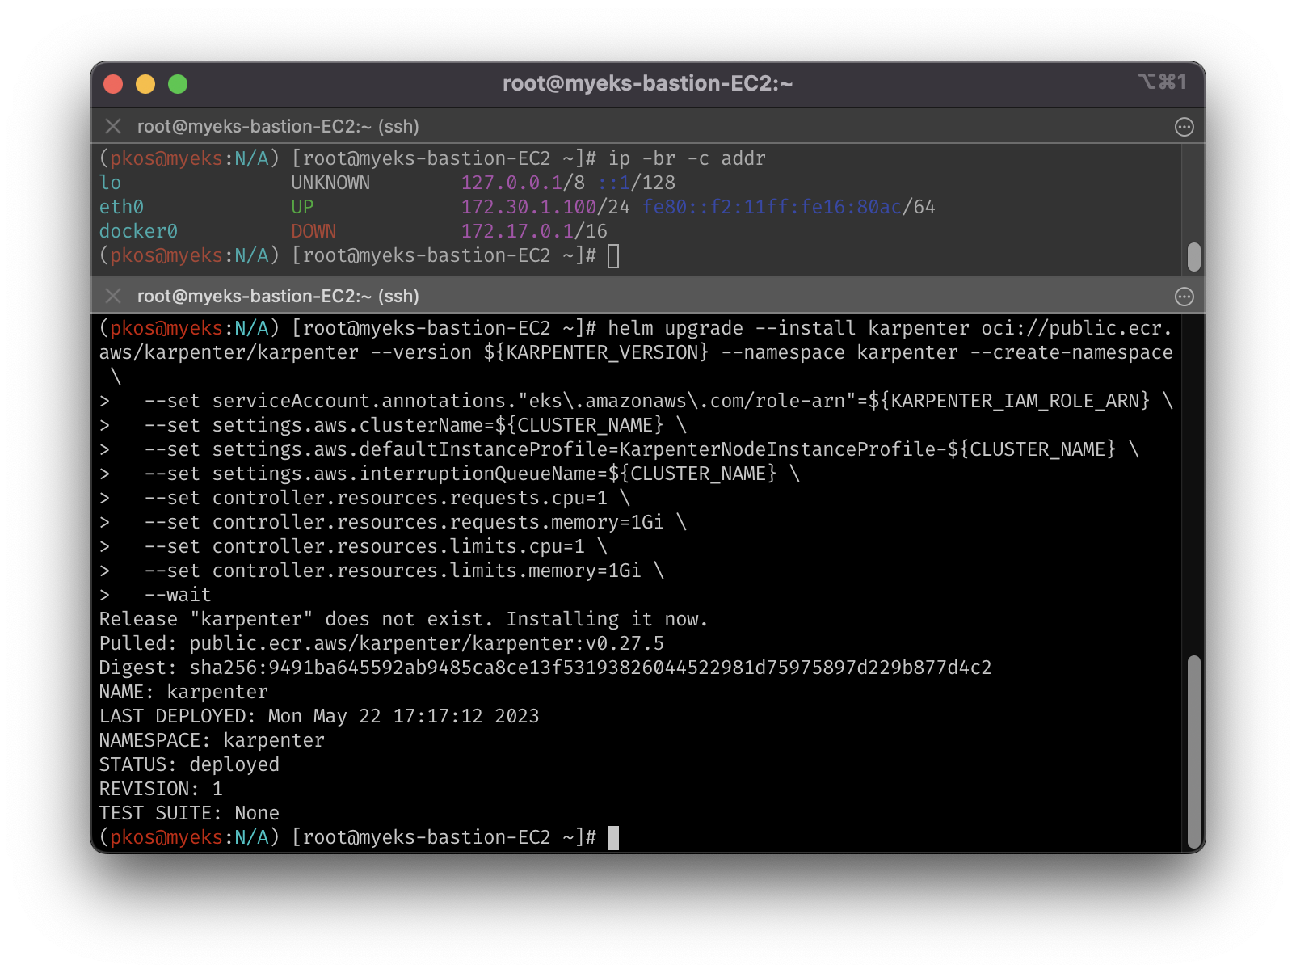Select the bottom pane title root@myeks-bastion-EC2:~ (ssh)
The width and height of the screenshot is (1296, 973).
(x=278, y=296)
